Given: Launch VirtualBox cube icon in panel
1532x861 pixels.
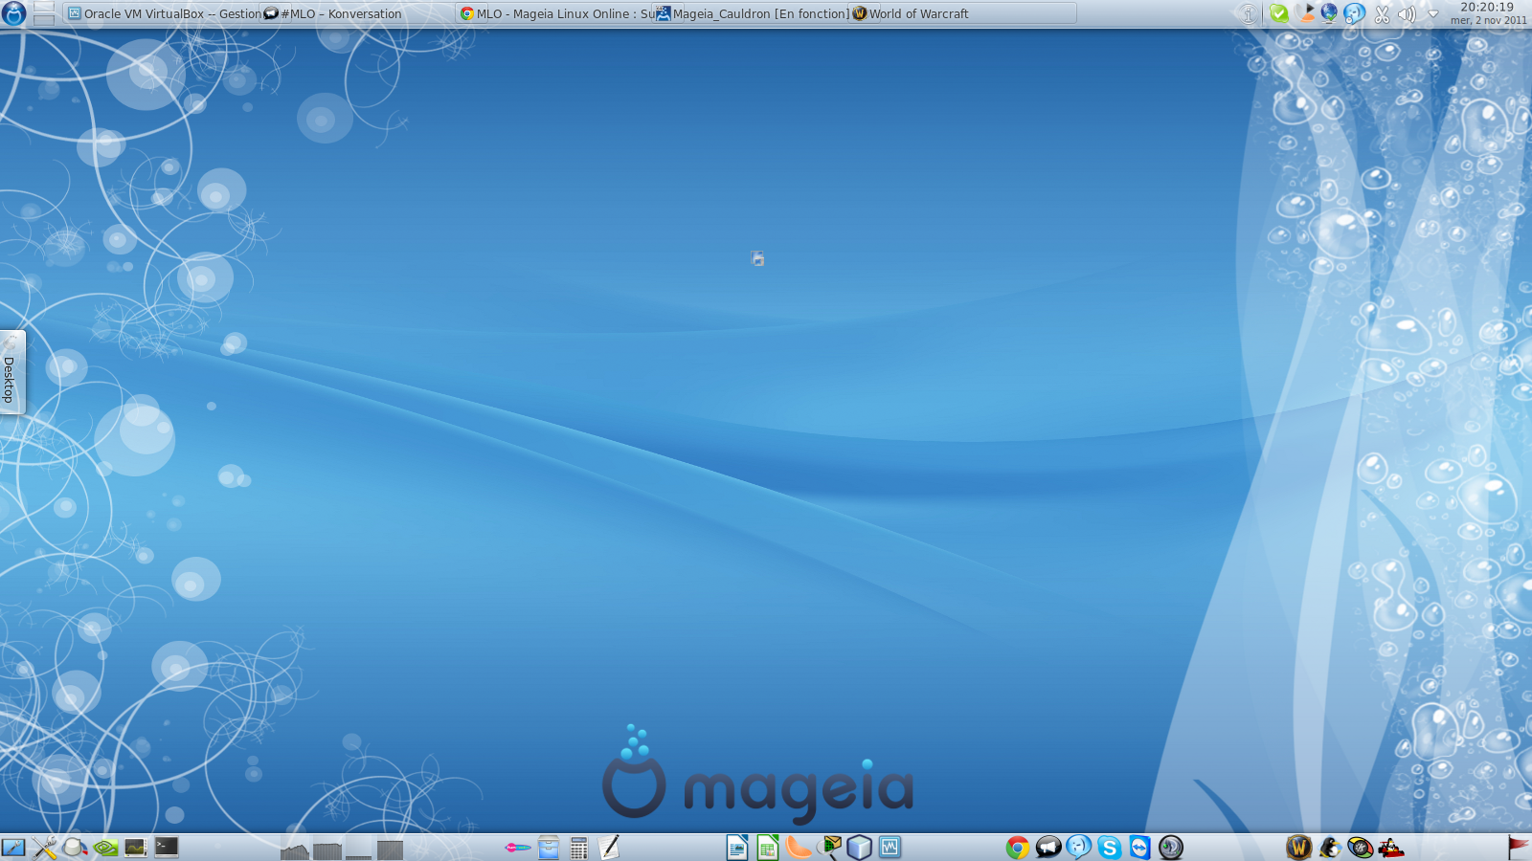Looking at the screenshot, I should [x=860, y=847].
